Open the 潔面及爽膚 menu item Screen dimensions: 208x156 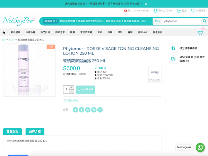86,32
